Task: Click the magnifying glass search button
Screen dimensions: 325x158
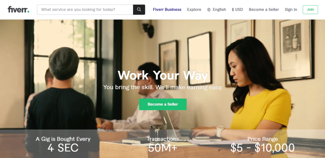Action: [139, 10]
